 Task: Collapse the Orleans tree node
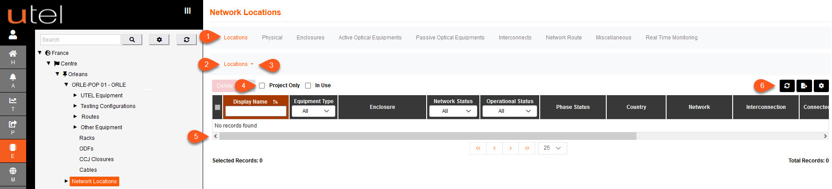pyautogui.click(x=58, y=74)
